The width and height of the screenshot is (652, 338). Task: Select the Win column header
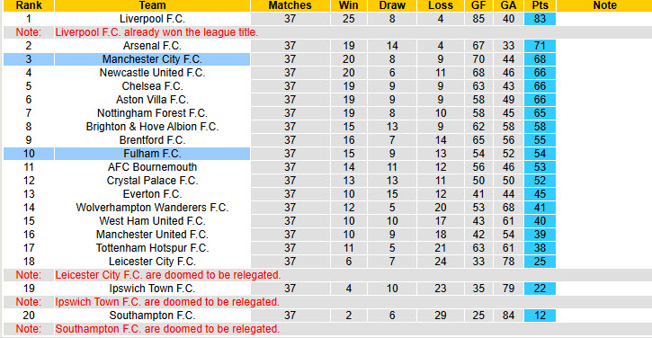point(348,5)
